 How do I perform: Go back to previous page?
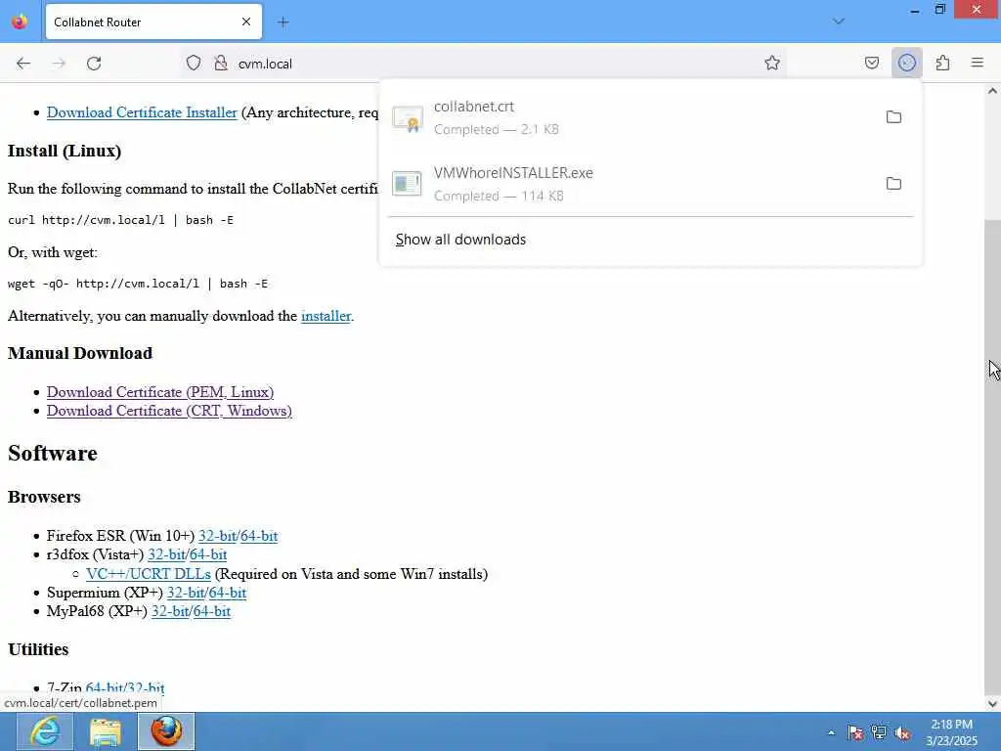pyautogui.click(x=23, y=64)
